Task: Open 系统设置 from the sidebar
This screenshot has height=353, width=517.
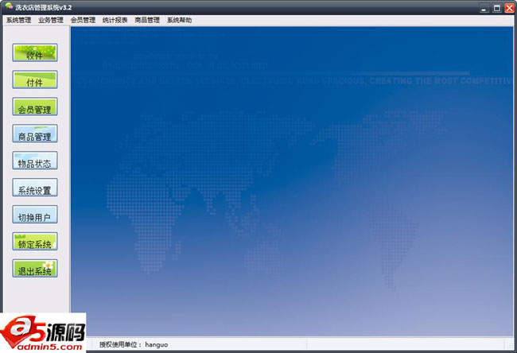Action: click(35, 188)
